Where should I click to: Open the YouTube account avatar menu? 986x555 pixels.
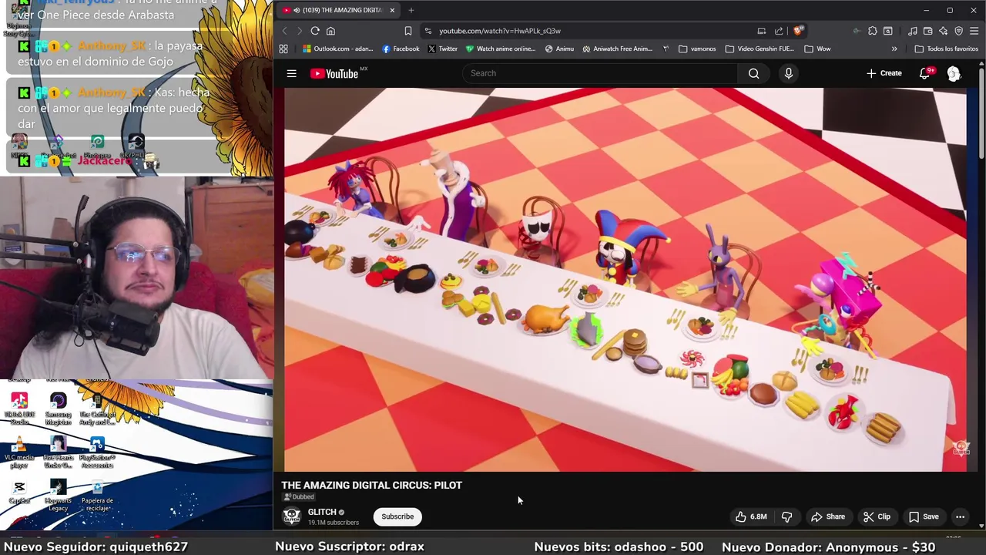(954, 73)
